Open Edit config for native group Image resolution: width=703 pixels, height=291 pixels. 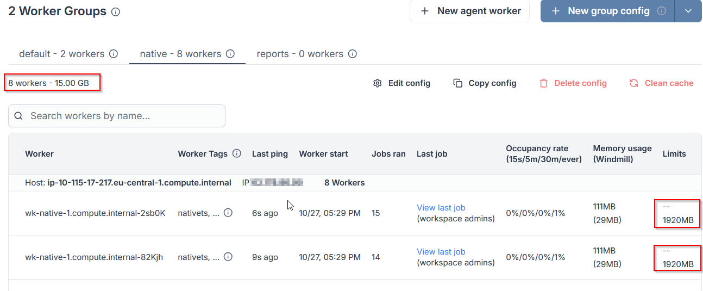[402, 83]
